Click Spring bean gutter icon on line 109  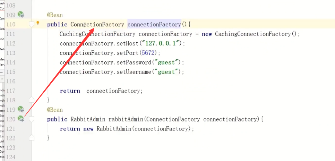click(x=21, y=15)
